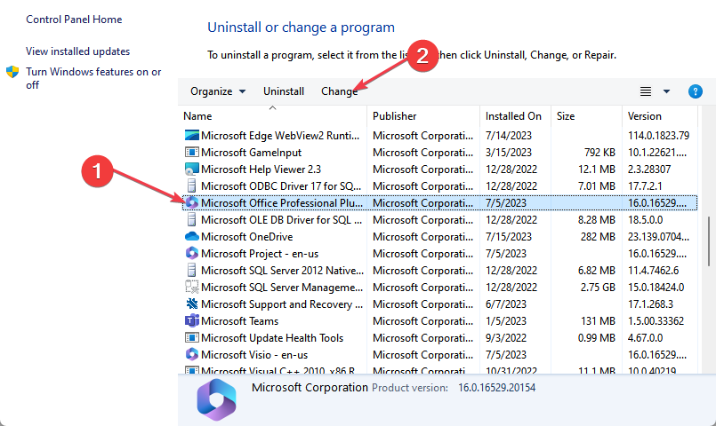The height and width of the screenshot is (426, 716).
Task: Click version 17.1.268.3 cell
Action: click(x=650, y=304)
